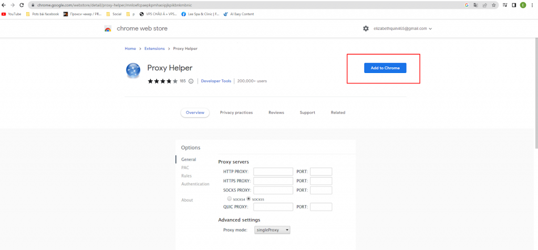Screen dimensions: 538x250
Task: Open the Developer Tools category link
Action: click(x=216, y=81)
